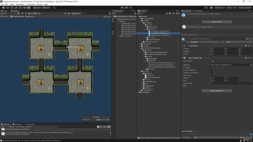
Task: Open the Account dropdown
Action: pyautogui.click(x=219, y=7)
